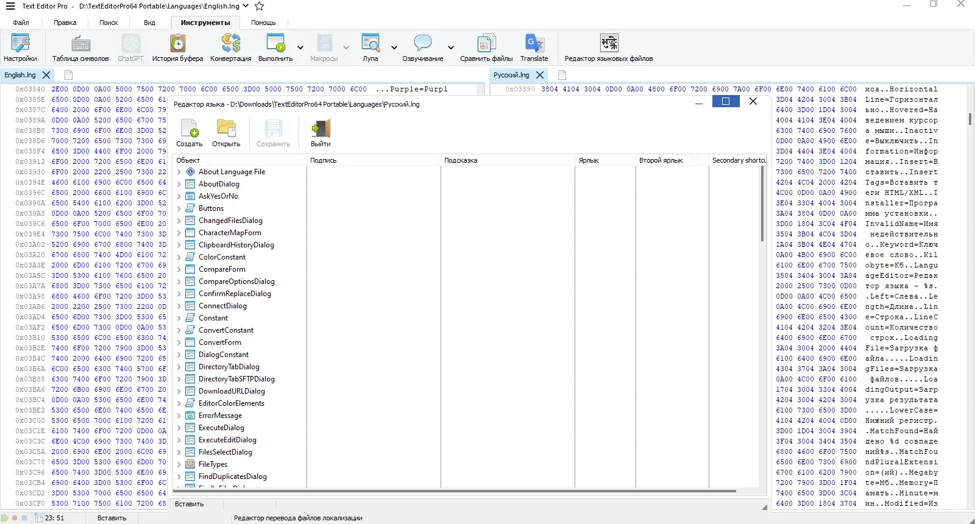Viewport: 975px width, 524px height.
Task: Expand the FileTypes tree node
Action: coord(179,464)
